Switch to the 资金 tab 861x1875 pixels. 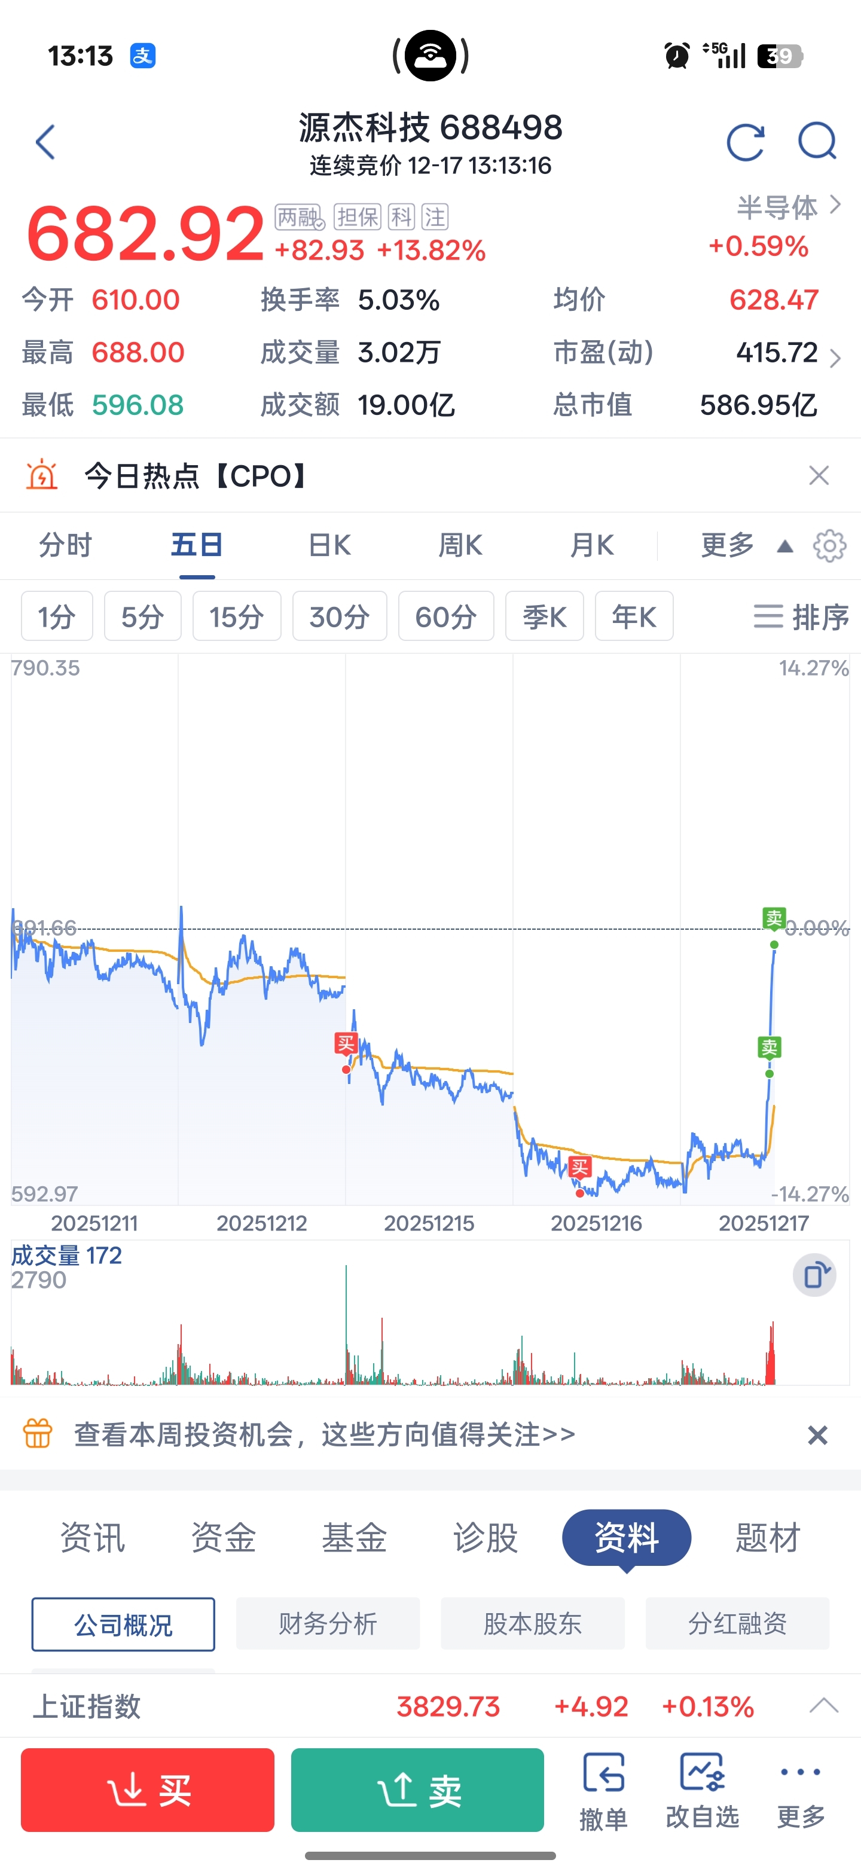222,1538
